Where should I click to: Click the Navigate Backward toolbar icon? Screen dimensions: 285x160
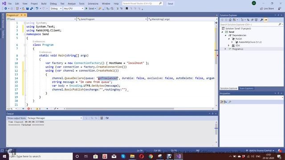coord(6,8)
